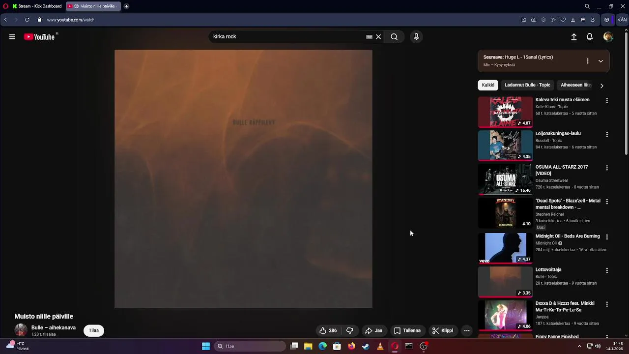Click into the 'kirka rock' search field
Screen dimensions: 629x354
coord(287,37)
